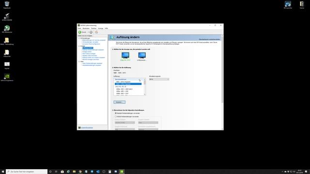Select the LG Electronics monitor thumbnail

click(x=142, y=56)
